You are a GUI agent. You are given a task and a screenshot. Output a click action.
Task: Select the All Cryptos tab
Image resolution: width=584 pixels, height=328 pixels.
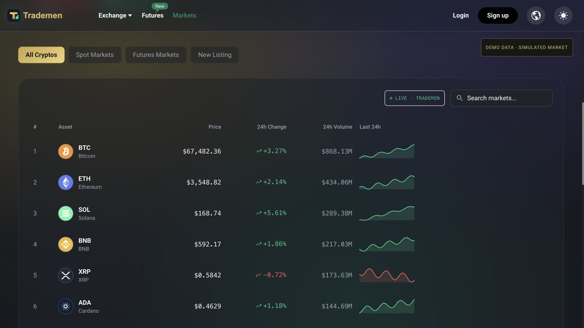42,55
